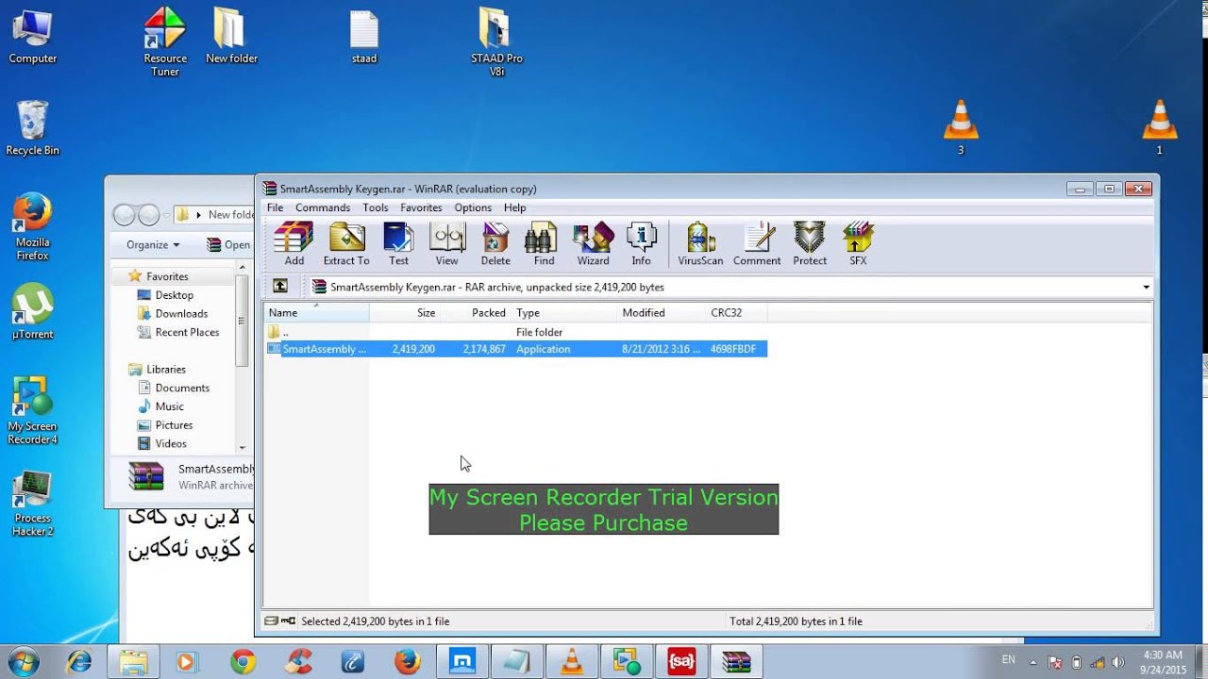Viewport: 1208px width, 679px height.
Task: Click the SFX toolbar icon
Action: (x=858, y=244)
